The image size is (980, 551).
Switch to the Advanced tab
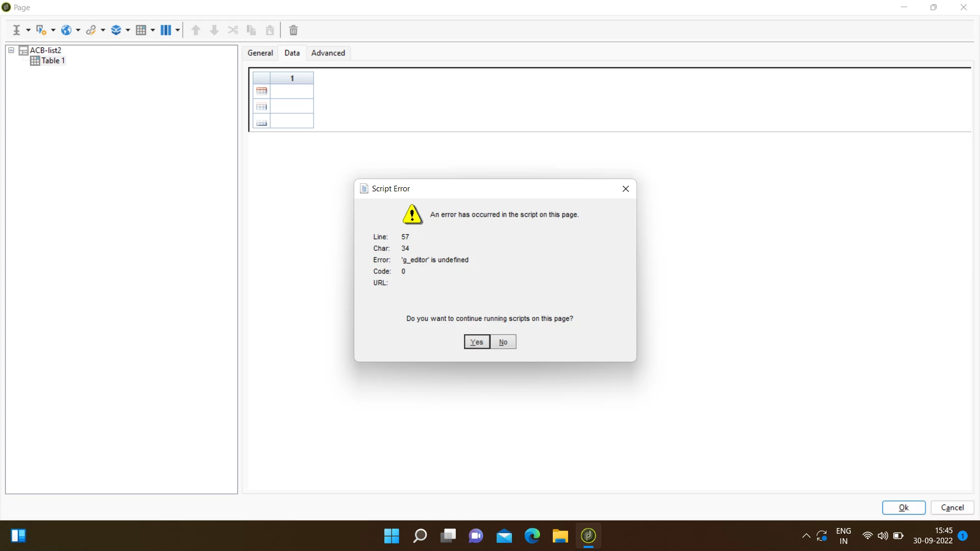328,53
